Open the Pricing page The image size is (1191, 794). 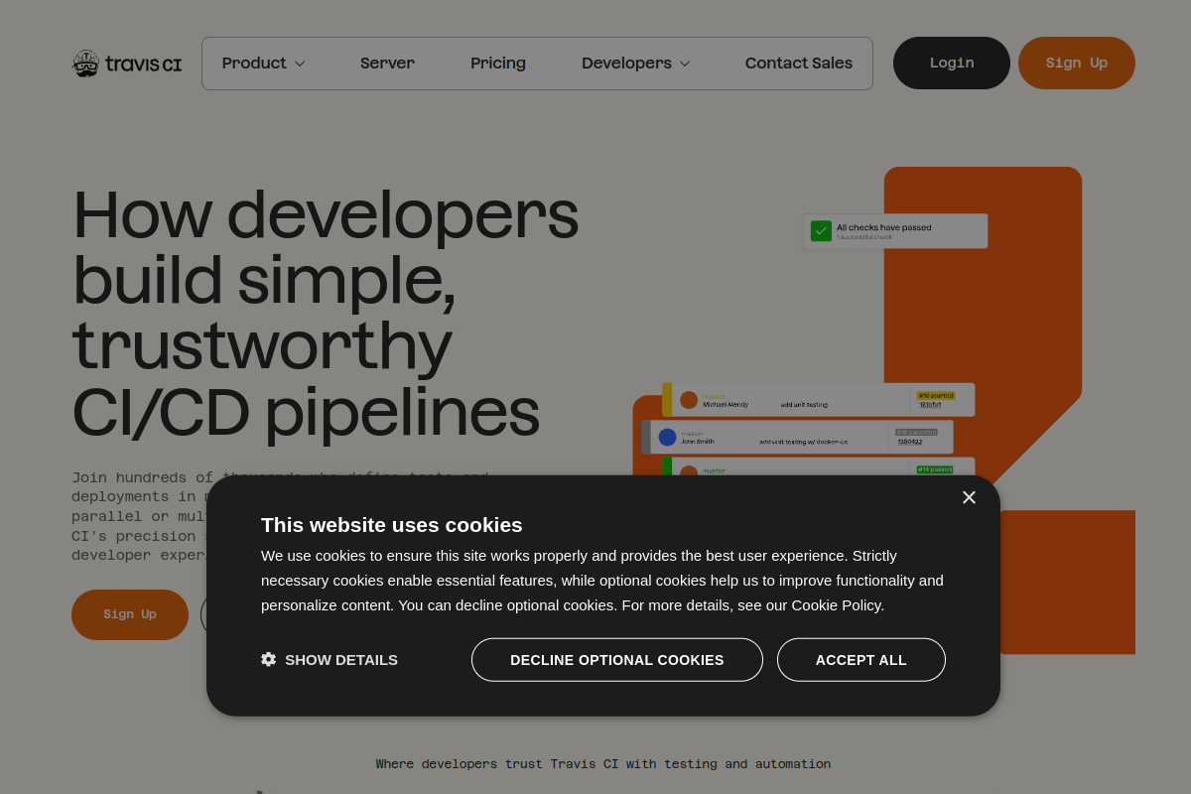click(x=498, y=64)
